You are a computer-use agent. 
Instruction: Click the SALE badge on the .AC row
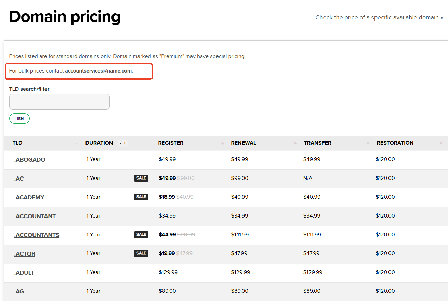click(141, 178)
